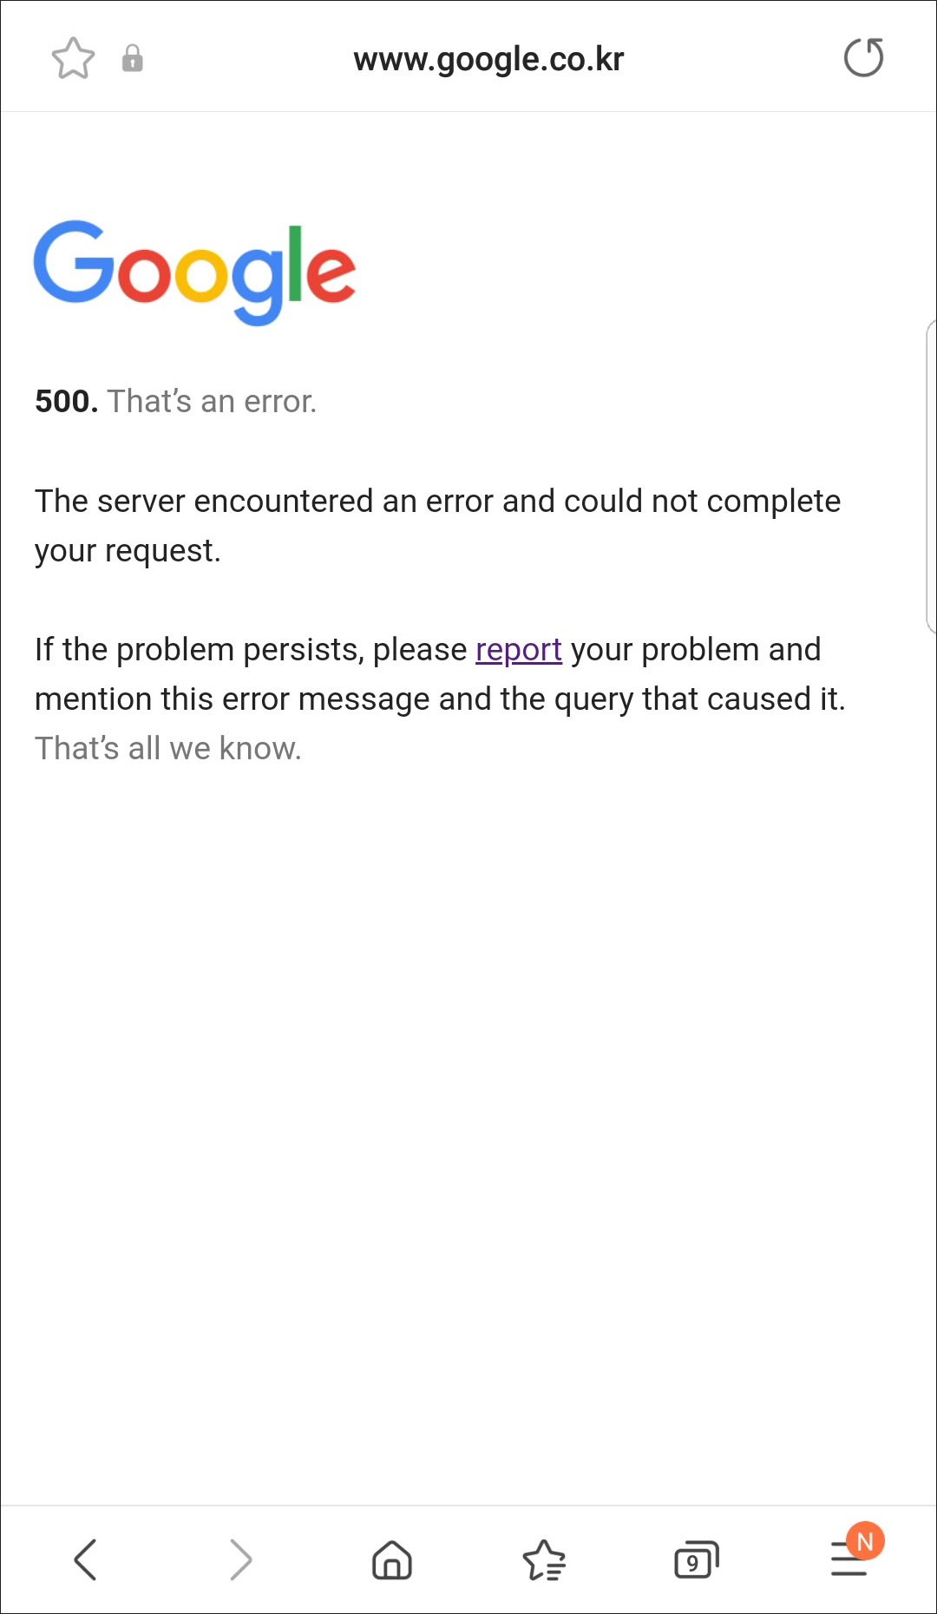This screenshot has height=1614, width=937.
Task: Bookmark this page with the star icon
Action: tap(73, 58)
